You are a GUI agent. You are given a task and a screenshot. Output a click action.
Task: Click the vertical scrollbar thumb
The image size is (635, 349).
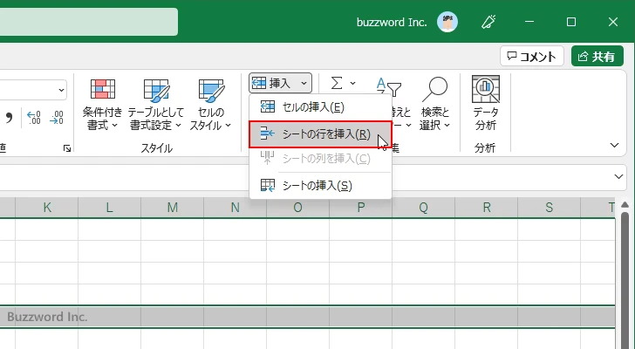pos(625,279)
